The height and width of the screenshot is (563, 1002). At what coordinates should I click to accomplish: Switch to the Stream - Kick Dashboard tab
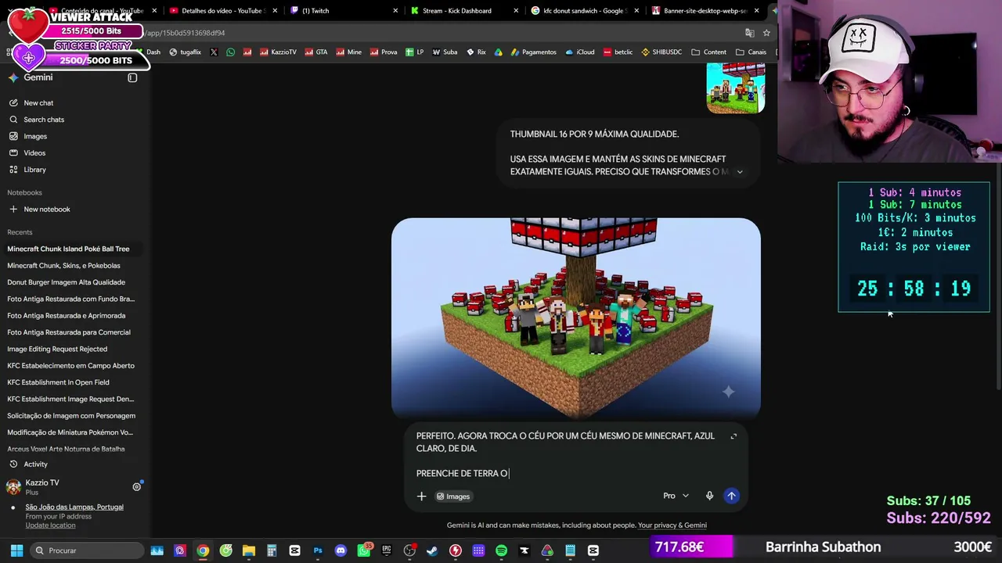coord(457,11)
